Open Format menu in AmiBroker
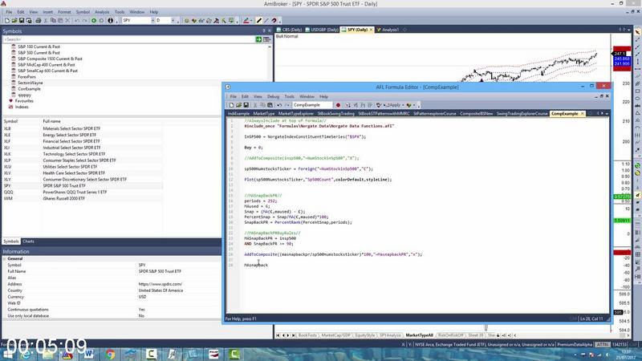 point(64,12)
